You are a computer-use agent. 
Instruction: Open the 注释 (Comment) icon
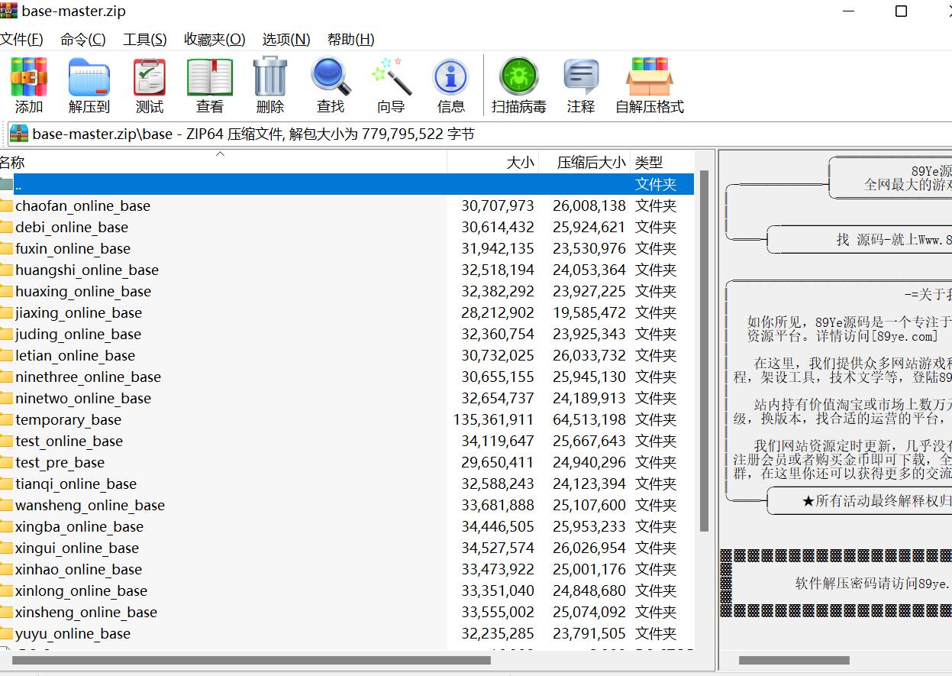581,77
